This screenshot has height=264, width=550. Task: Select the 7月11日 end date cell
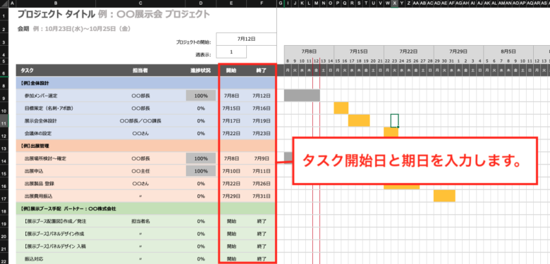(x=262, y=171)
